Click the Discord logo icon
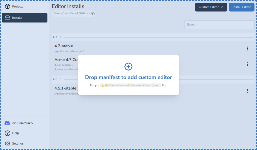The height and width of the screenshot is (150, 257). [7, 123]
